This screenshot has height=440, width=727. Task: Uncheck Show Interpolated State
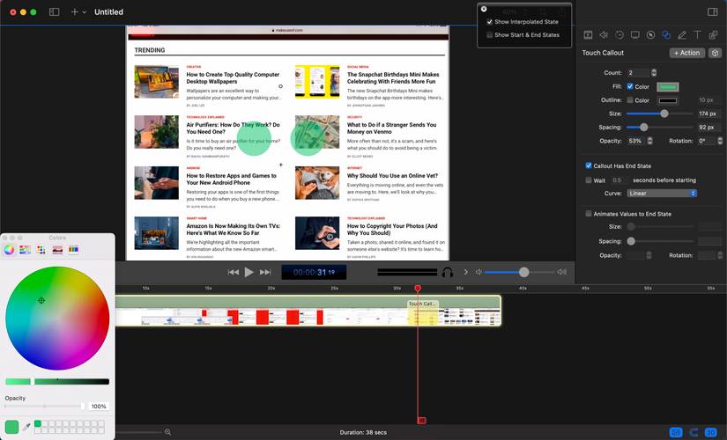click(490, 22)
